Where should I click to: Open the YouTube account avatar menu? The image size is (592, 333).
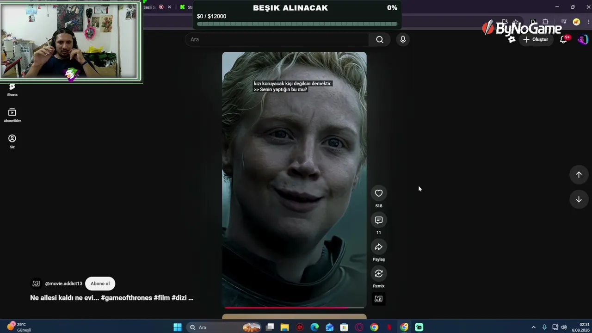583,39
